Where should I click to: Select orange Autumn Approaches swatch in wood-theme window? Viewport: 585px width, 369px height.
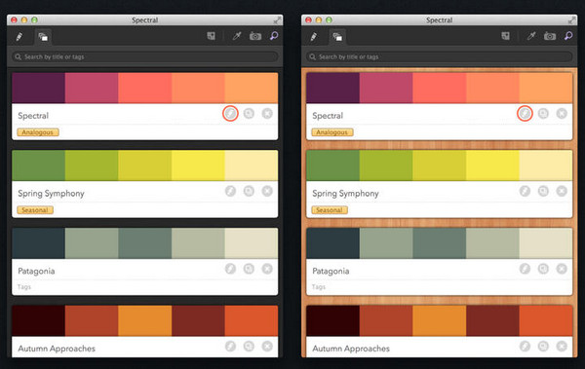(439, 321)
